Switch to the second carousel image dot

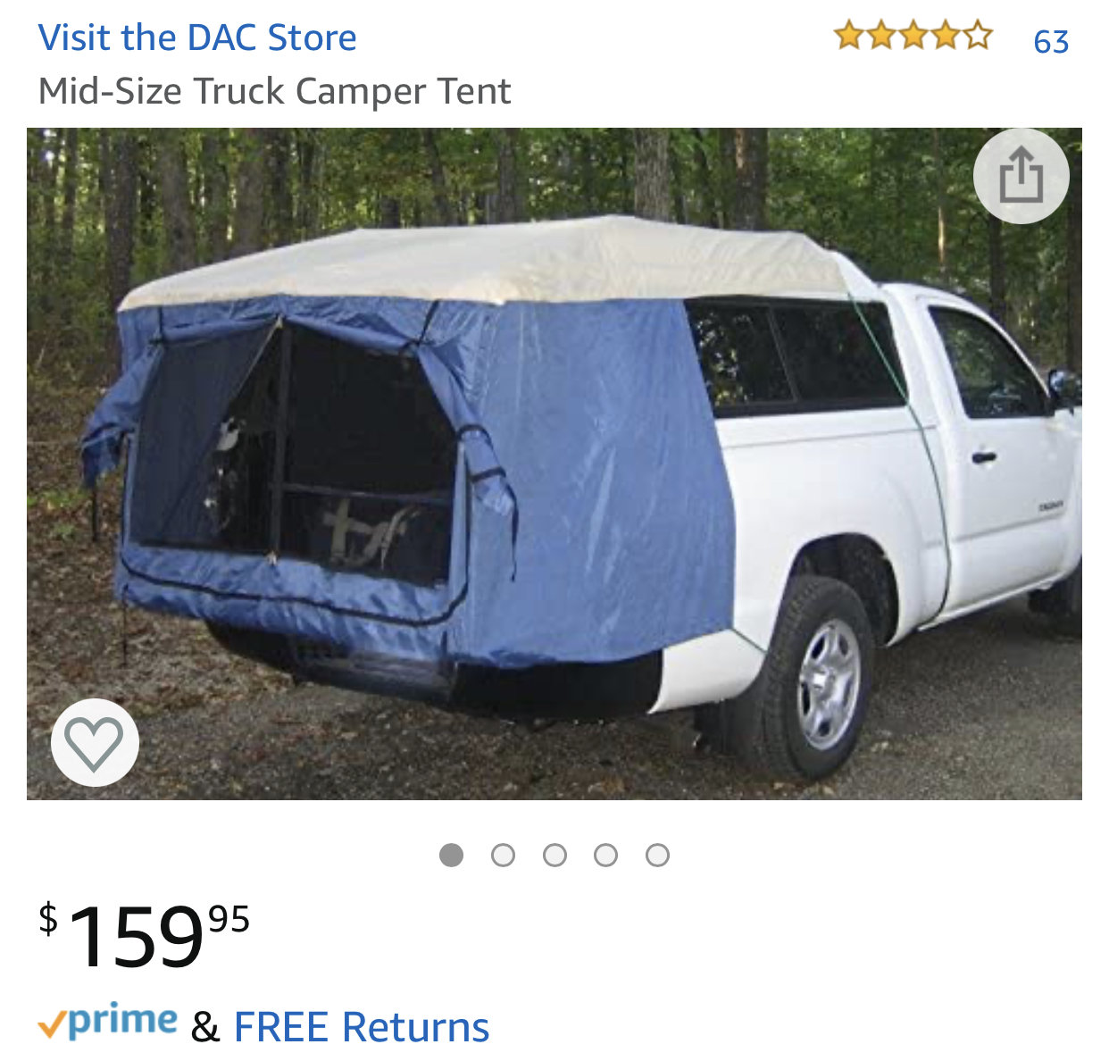(x=504, y=856)
